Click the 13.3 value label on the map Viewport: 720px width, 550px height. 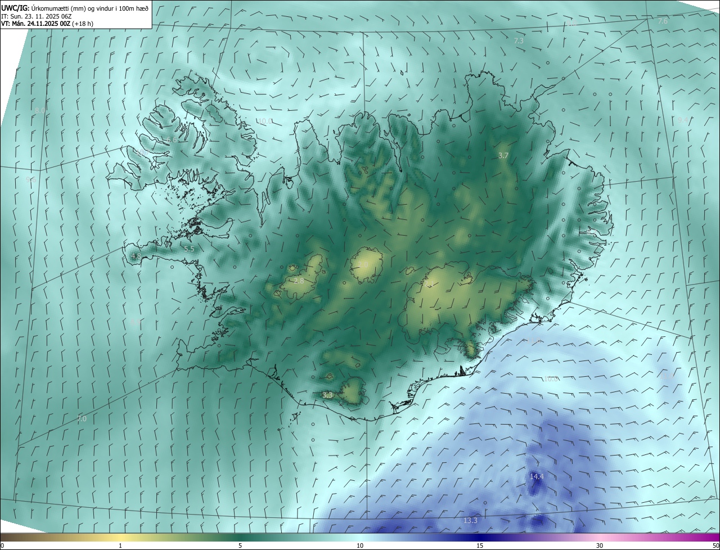tap(470, 520)
